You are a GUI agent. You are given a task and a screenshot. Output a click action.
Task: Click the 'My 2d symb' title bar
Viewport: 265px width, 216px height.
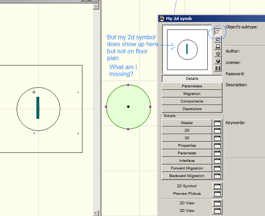211,19
